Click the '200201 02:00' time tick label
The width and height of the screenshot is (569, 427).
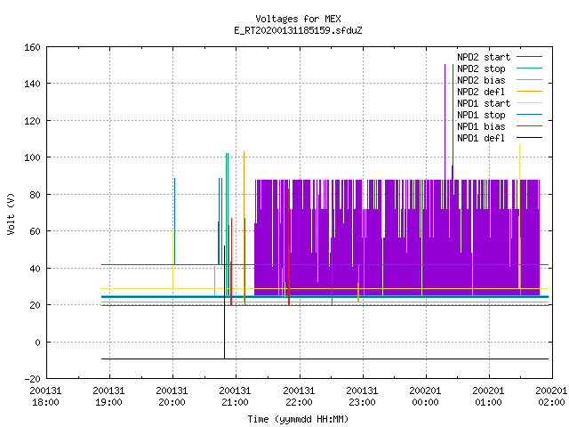point(551,397)
